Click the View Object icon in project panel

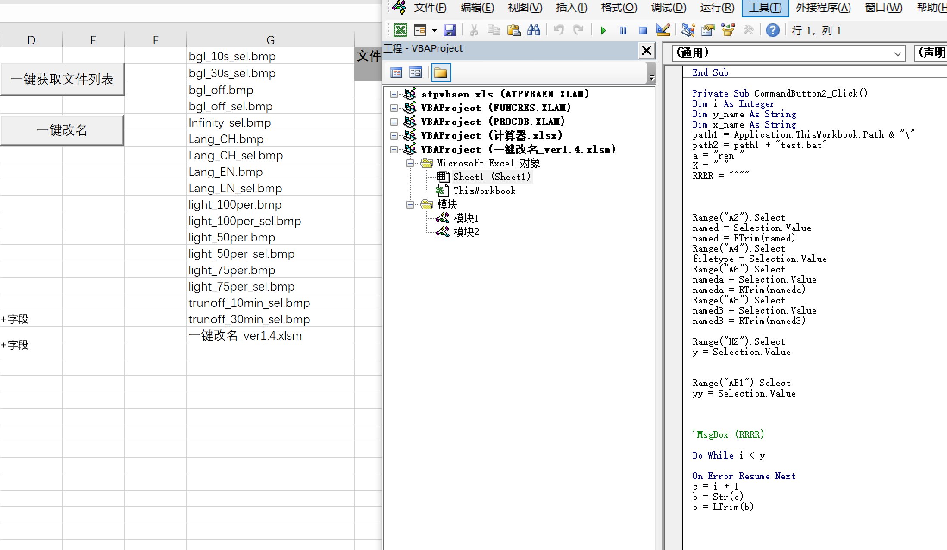pyautogui.click(x=416, y=72)
